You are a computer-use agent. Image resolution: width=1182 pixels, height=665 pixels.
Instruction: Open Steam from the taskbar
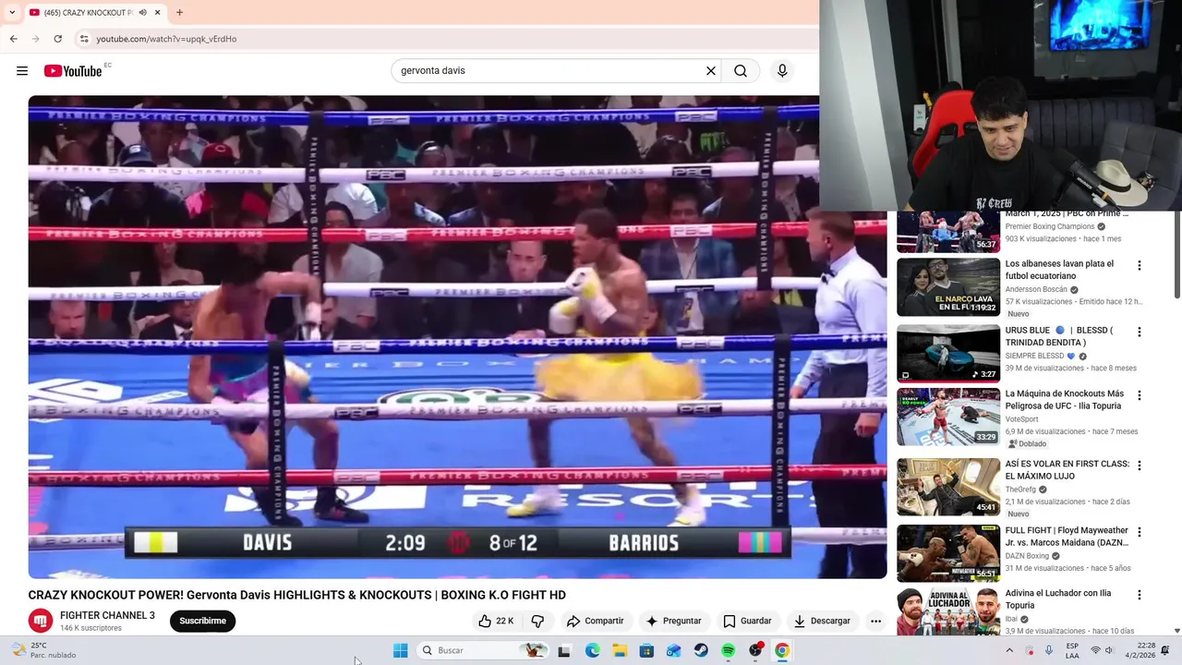[x=701, y=650]
